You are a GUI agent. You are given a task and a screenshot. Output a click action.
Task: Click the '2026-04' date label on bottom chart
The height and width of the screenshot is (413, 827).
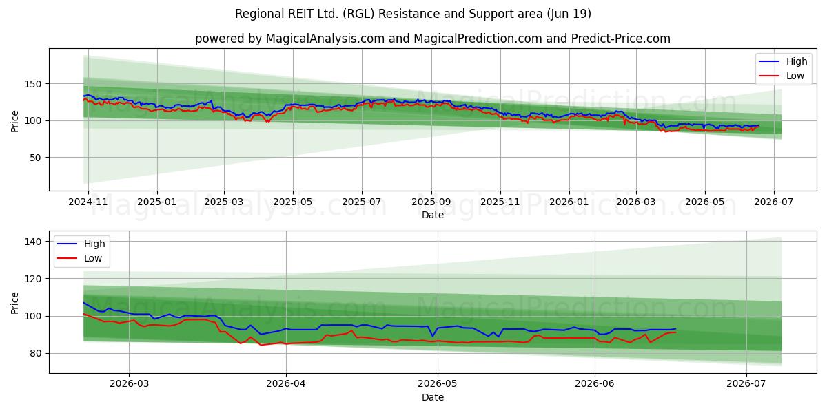[x=286, y=385]
